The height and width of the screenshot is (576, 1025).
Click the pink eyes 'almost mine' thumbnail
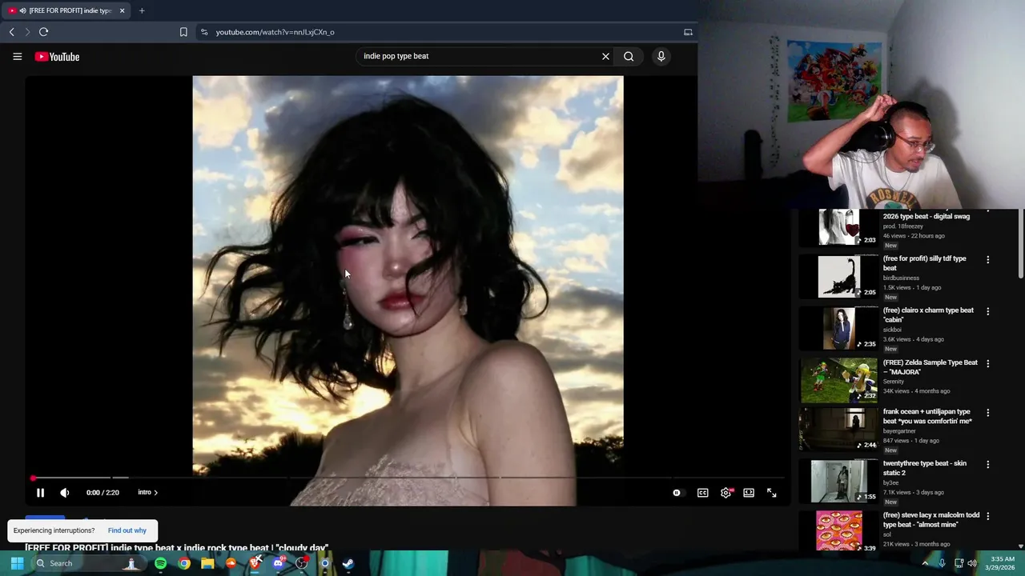[838, 531]
